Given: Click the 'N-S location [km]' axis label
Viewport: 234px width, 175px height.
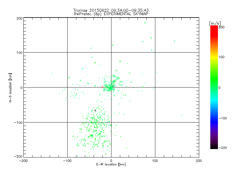Looking at the screenshot, I should pos(10,87).
